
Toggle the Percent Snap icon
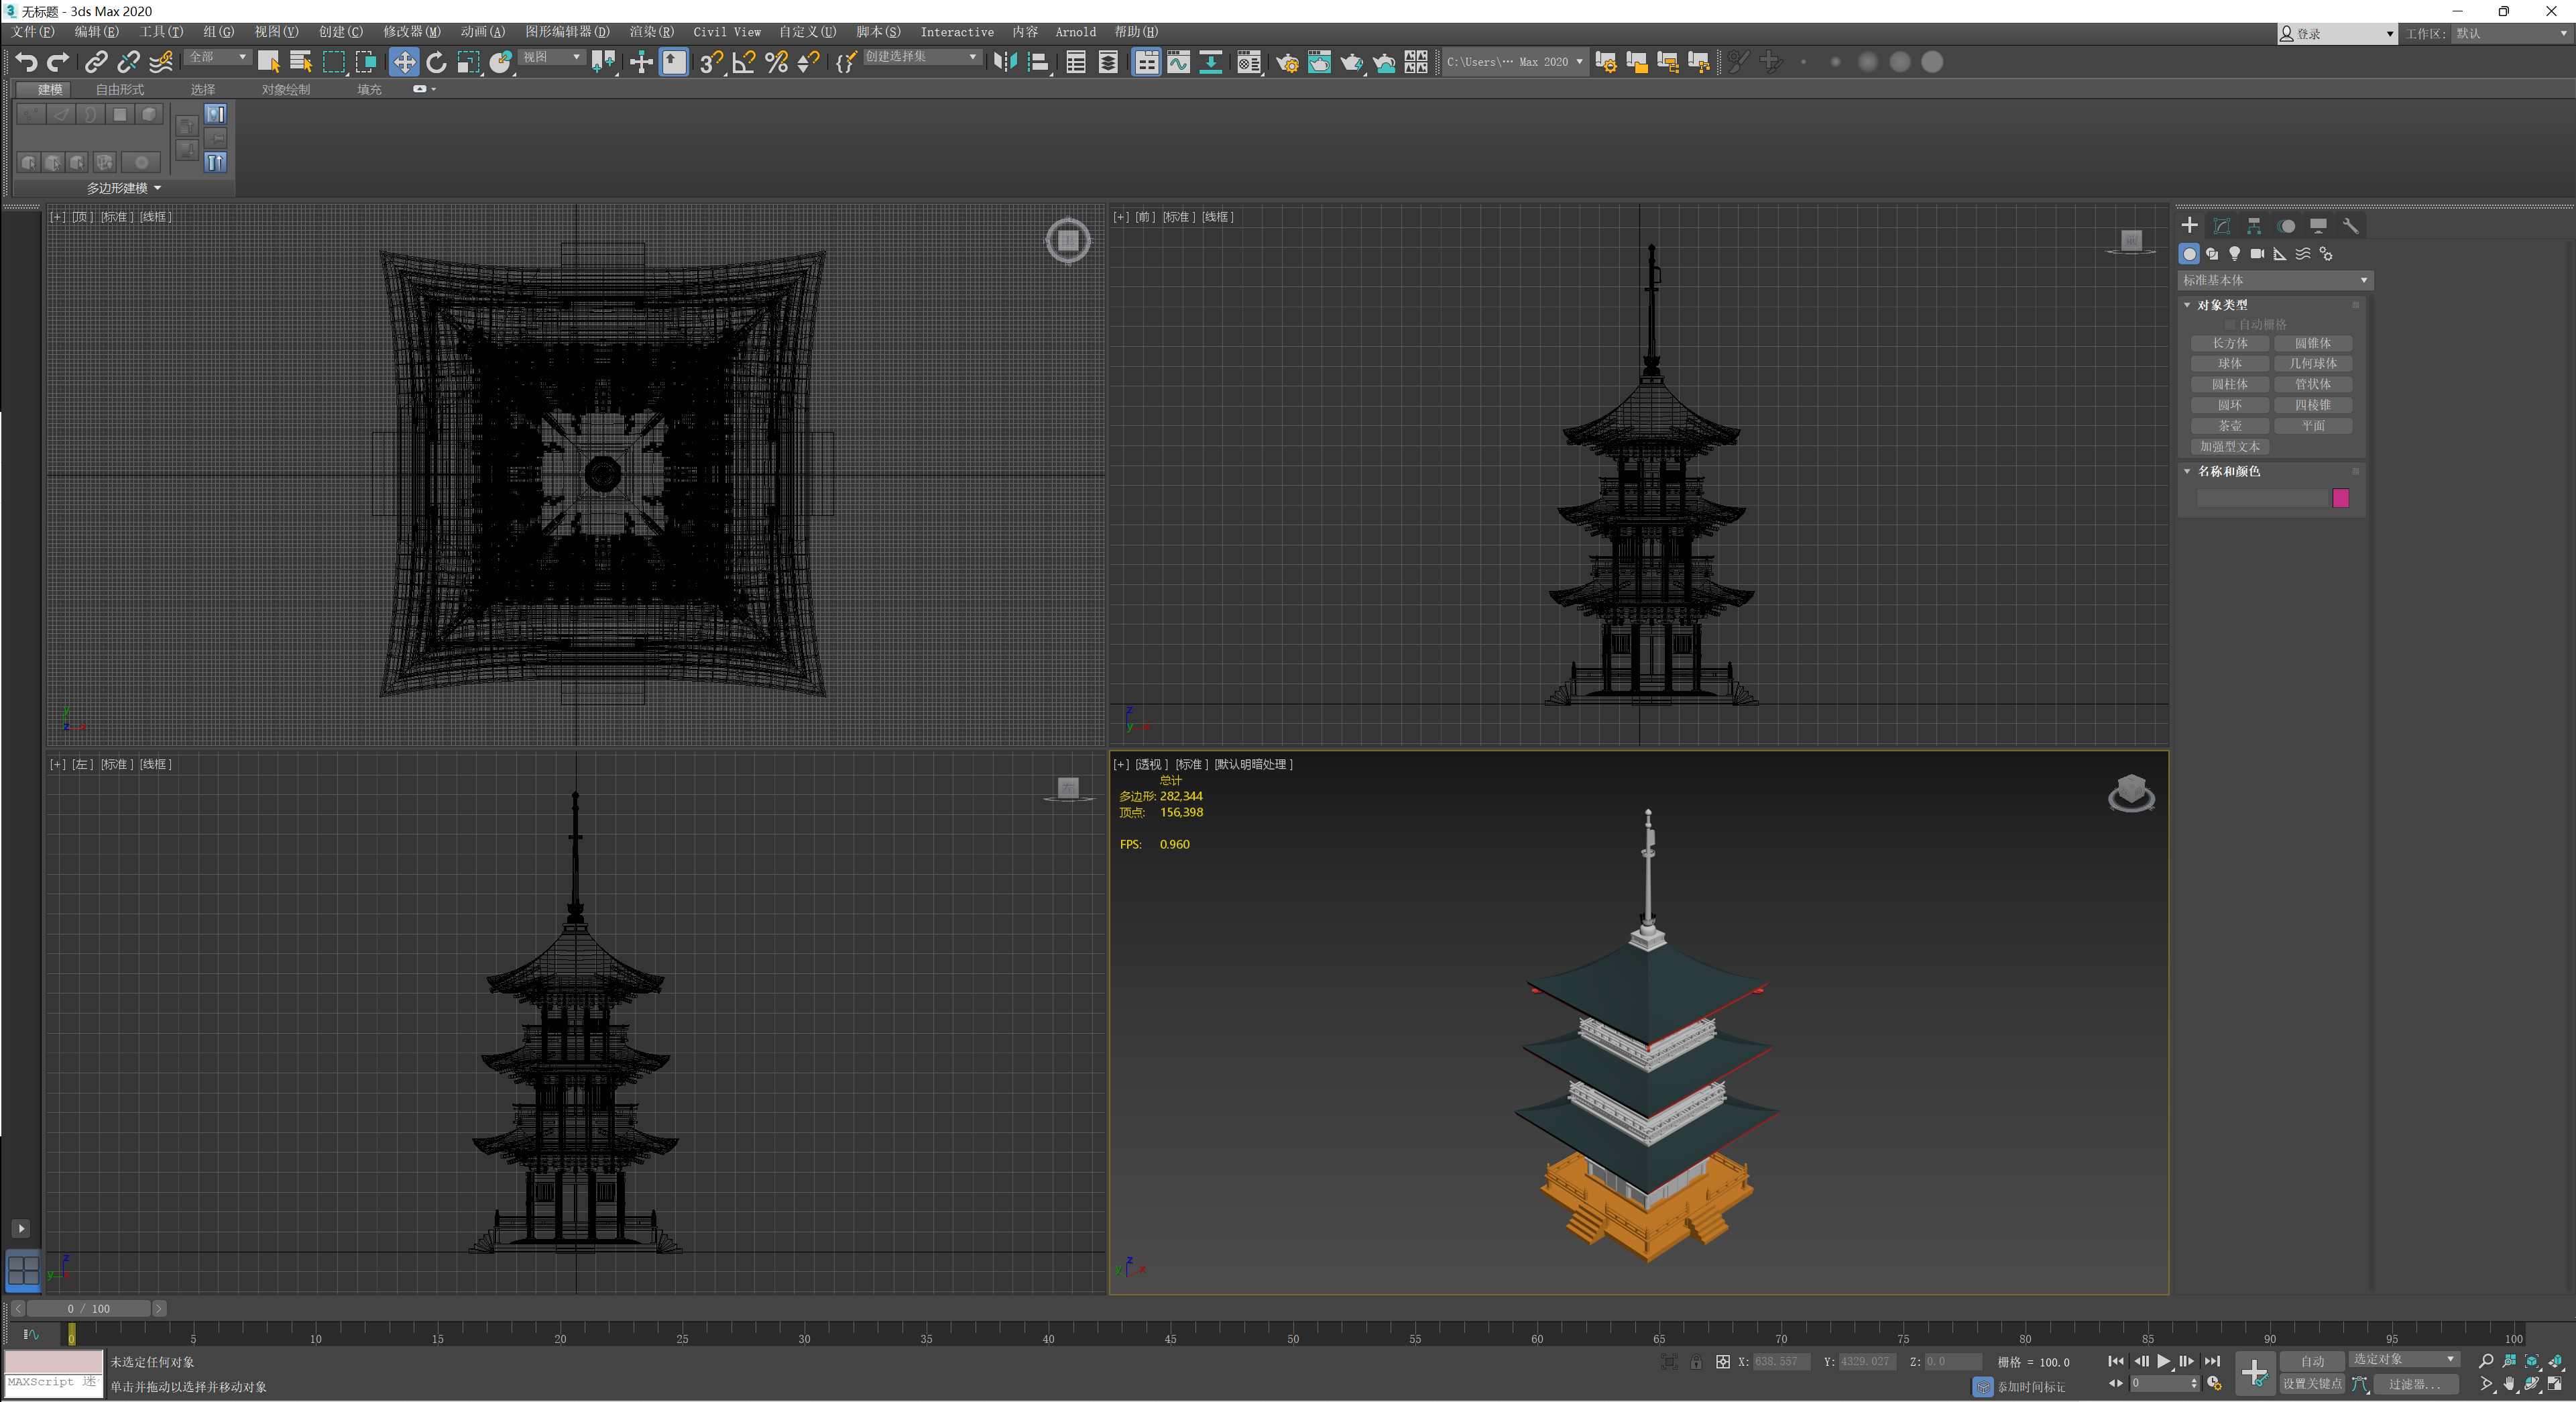point(776,62)
